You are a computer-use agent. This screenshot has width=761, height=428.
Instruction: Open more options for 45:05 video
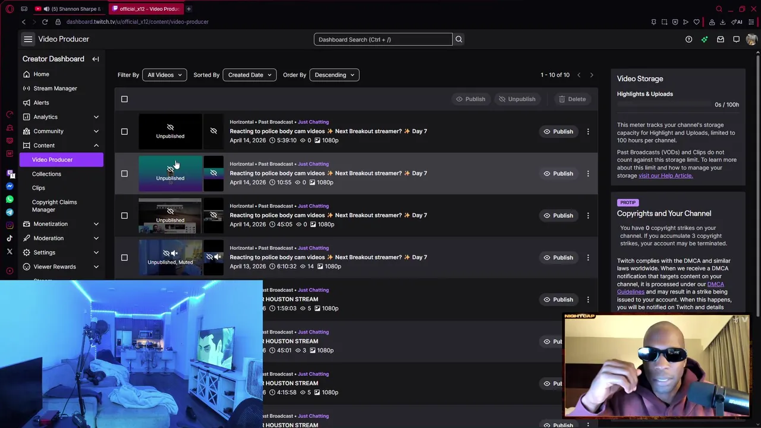(x=588, y=215)
